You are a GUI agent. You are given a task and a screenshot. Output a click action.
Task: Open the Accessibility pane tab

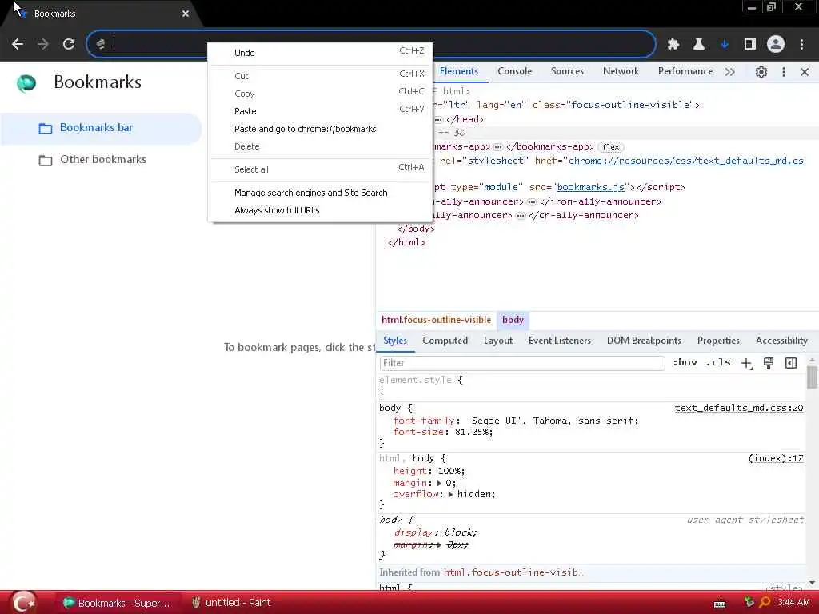[781, 341]
